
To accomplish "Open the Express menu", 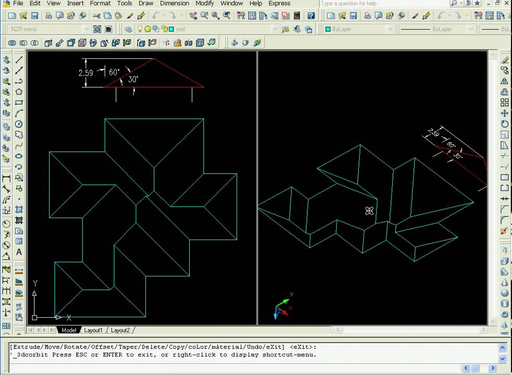I will [279, 3].
